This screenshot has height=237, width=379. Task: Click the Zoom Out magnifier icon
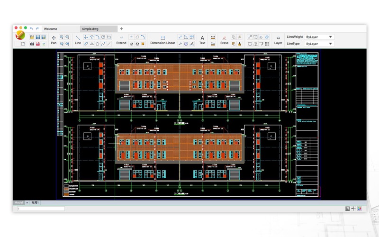(x=67, y=37)
